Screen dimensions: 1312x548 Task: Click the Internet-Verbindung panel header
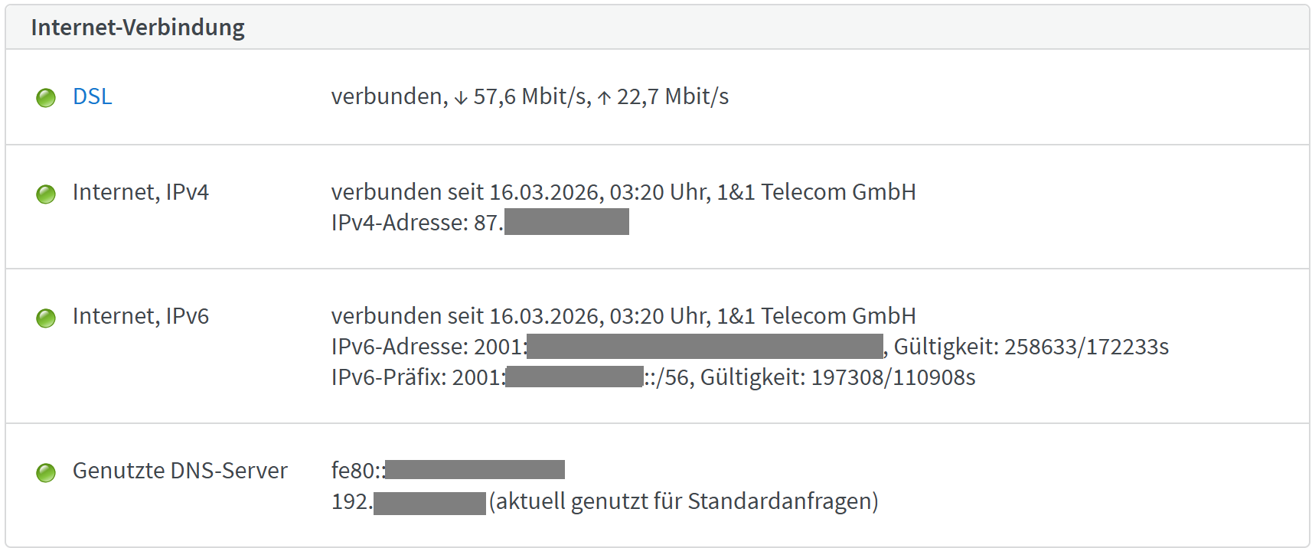coord(138,28)
